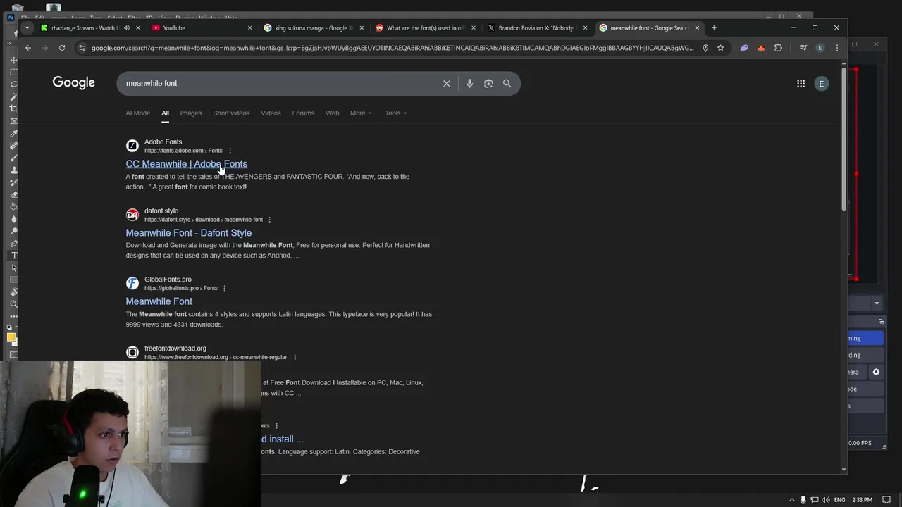
Task: Select the Type tool in Photoshop toolbar
Action: (13, 256)
